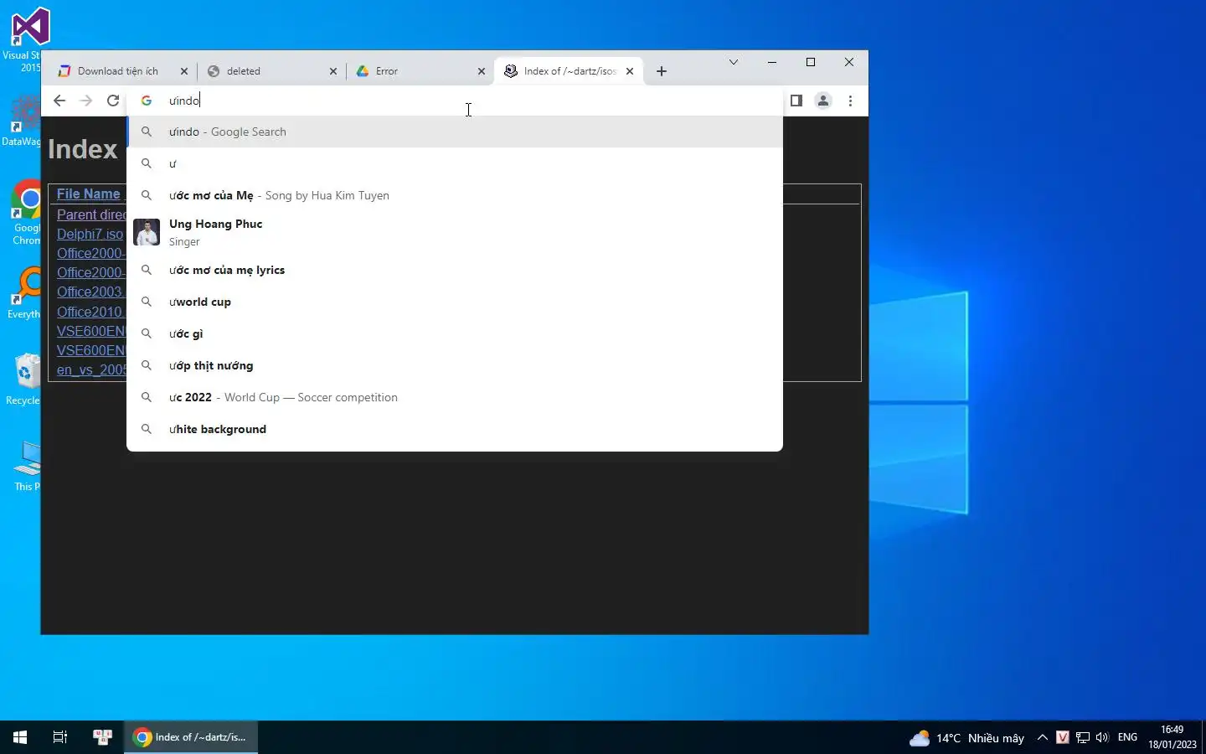Select the 'ước gì' suggestion
Screen dimensions: 1206x754
[455, 333]
